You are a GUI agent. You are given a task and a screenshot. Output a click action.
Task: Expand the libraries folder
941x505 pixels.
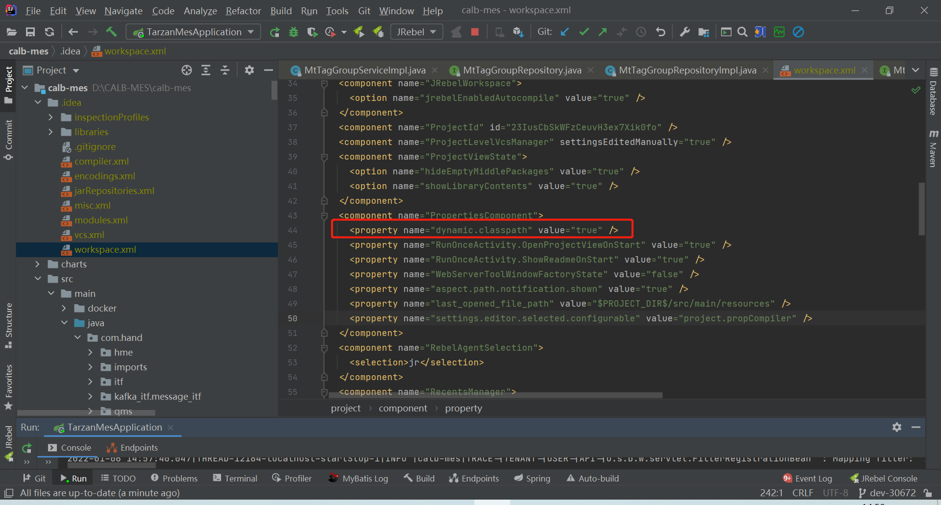[x=50, y=132]
